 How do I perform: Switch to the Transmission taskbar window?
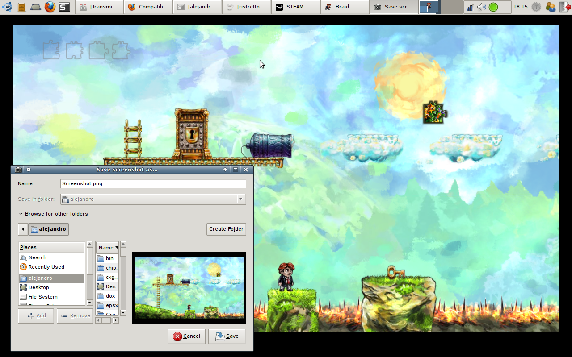(x=100, y=7)
